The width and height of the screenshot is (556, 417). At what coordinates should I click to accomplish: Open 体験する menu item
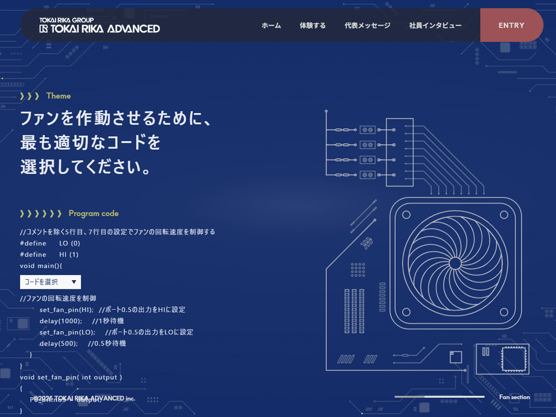click(313, 25)
